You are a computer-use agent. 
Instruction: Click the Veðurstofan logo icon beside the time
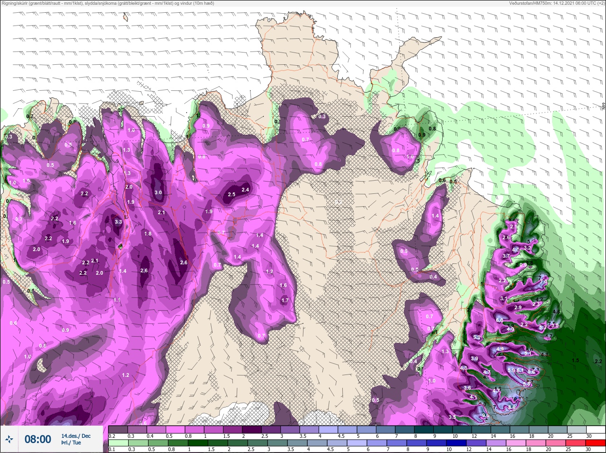[10, 439]
